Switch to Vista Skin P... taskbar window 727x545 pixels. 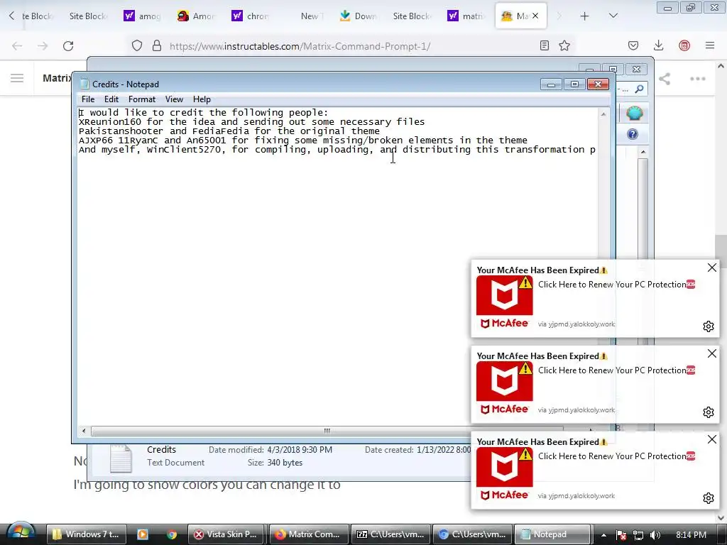226,534
